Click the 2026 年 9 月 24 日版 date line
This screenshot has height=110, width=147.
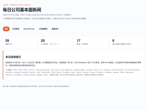37,15
